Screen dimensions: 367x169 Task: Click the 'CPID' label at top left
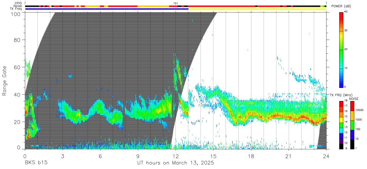(18, 3)
